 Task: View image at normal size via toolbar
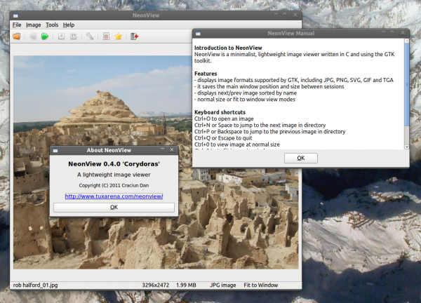click(61, 36)
